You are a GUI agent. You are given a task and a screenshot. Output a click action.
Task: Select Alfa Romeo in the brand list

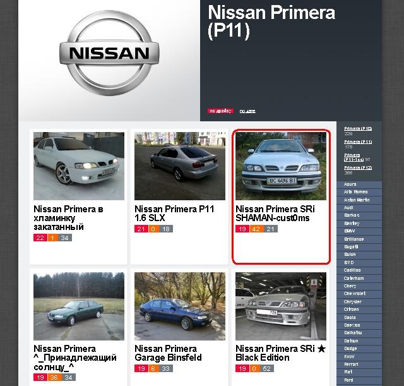tap(355, 192)
